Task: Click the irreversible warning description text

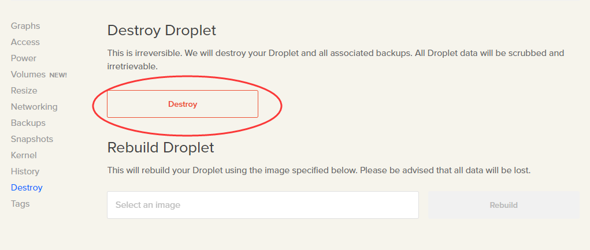Action: click(336, 60)
